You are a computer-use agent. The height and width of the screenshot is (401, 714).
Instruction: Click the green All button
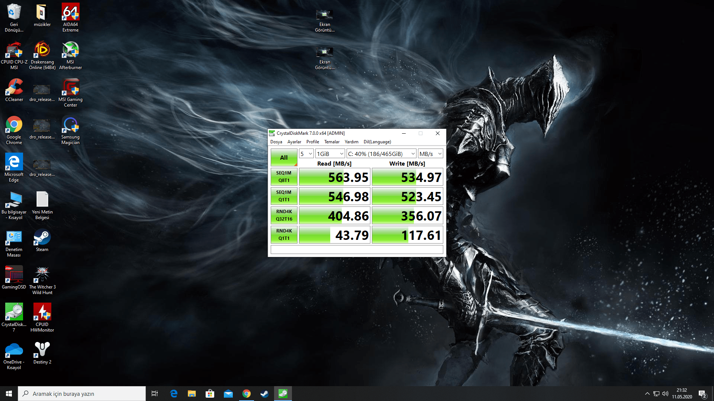pyautogui.click(x=284, y=157)
